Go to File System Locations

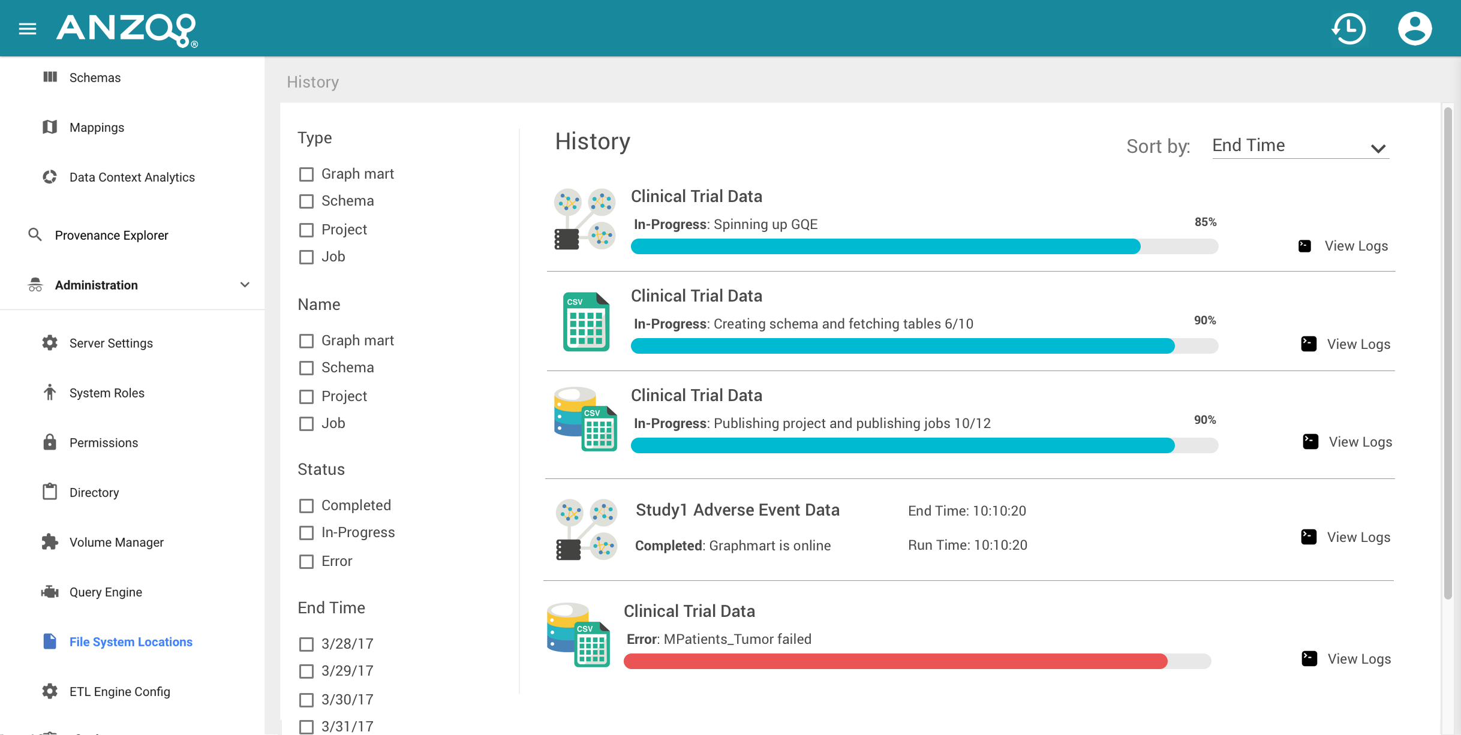pyautogui.click(x=130, y=641)
